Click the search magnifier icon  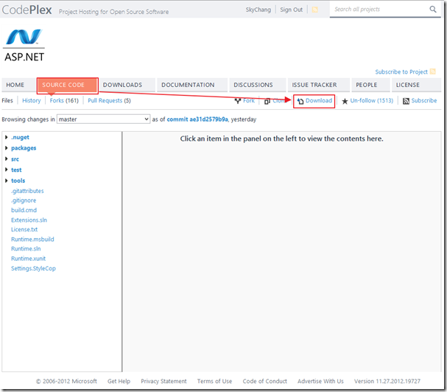433,9
